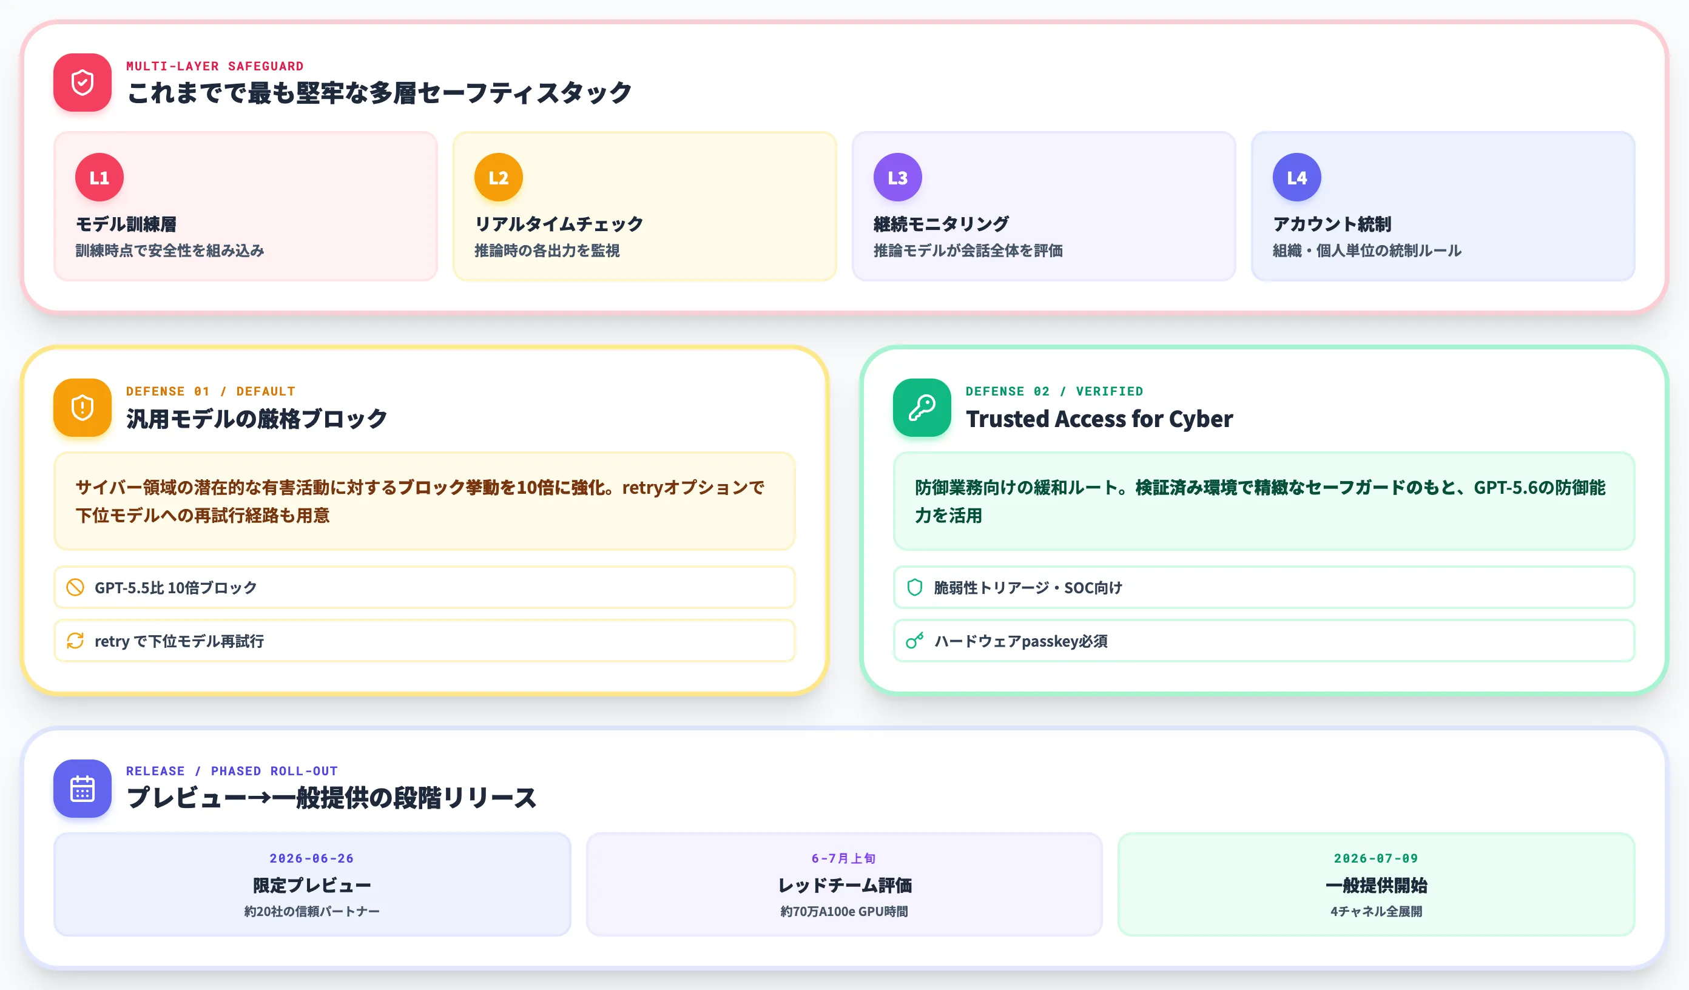Click the L2 orange circle badge
1689x990 pixels.
(x=499, y=178)
